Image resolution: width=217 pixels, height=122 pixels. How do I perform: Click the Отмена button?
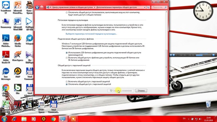[x=141, y=91]
